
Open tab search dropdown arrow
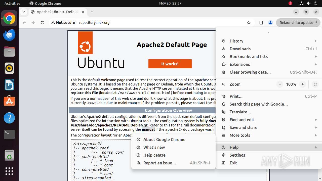[23, 12]
